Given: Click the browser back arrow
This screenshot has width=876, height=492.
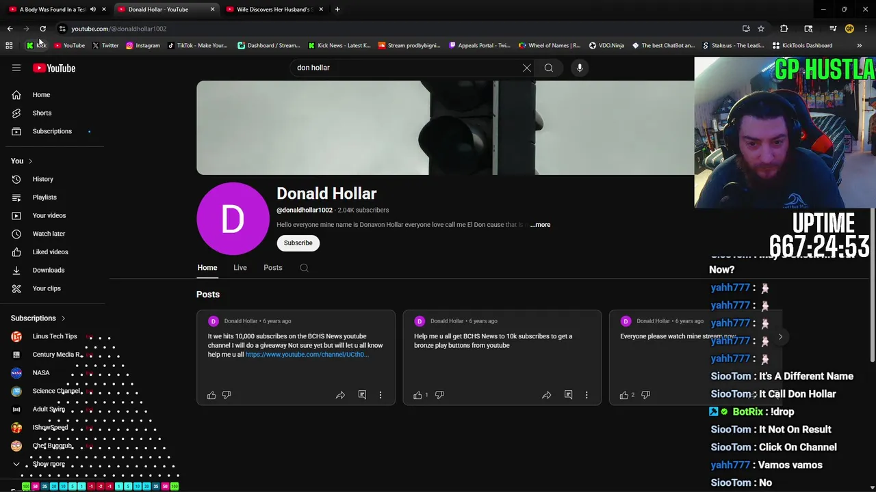Looking at the screenshot, I should tap(10, 29).
